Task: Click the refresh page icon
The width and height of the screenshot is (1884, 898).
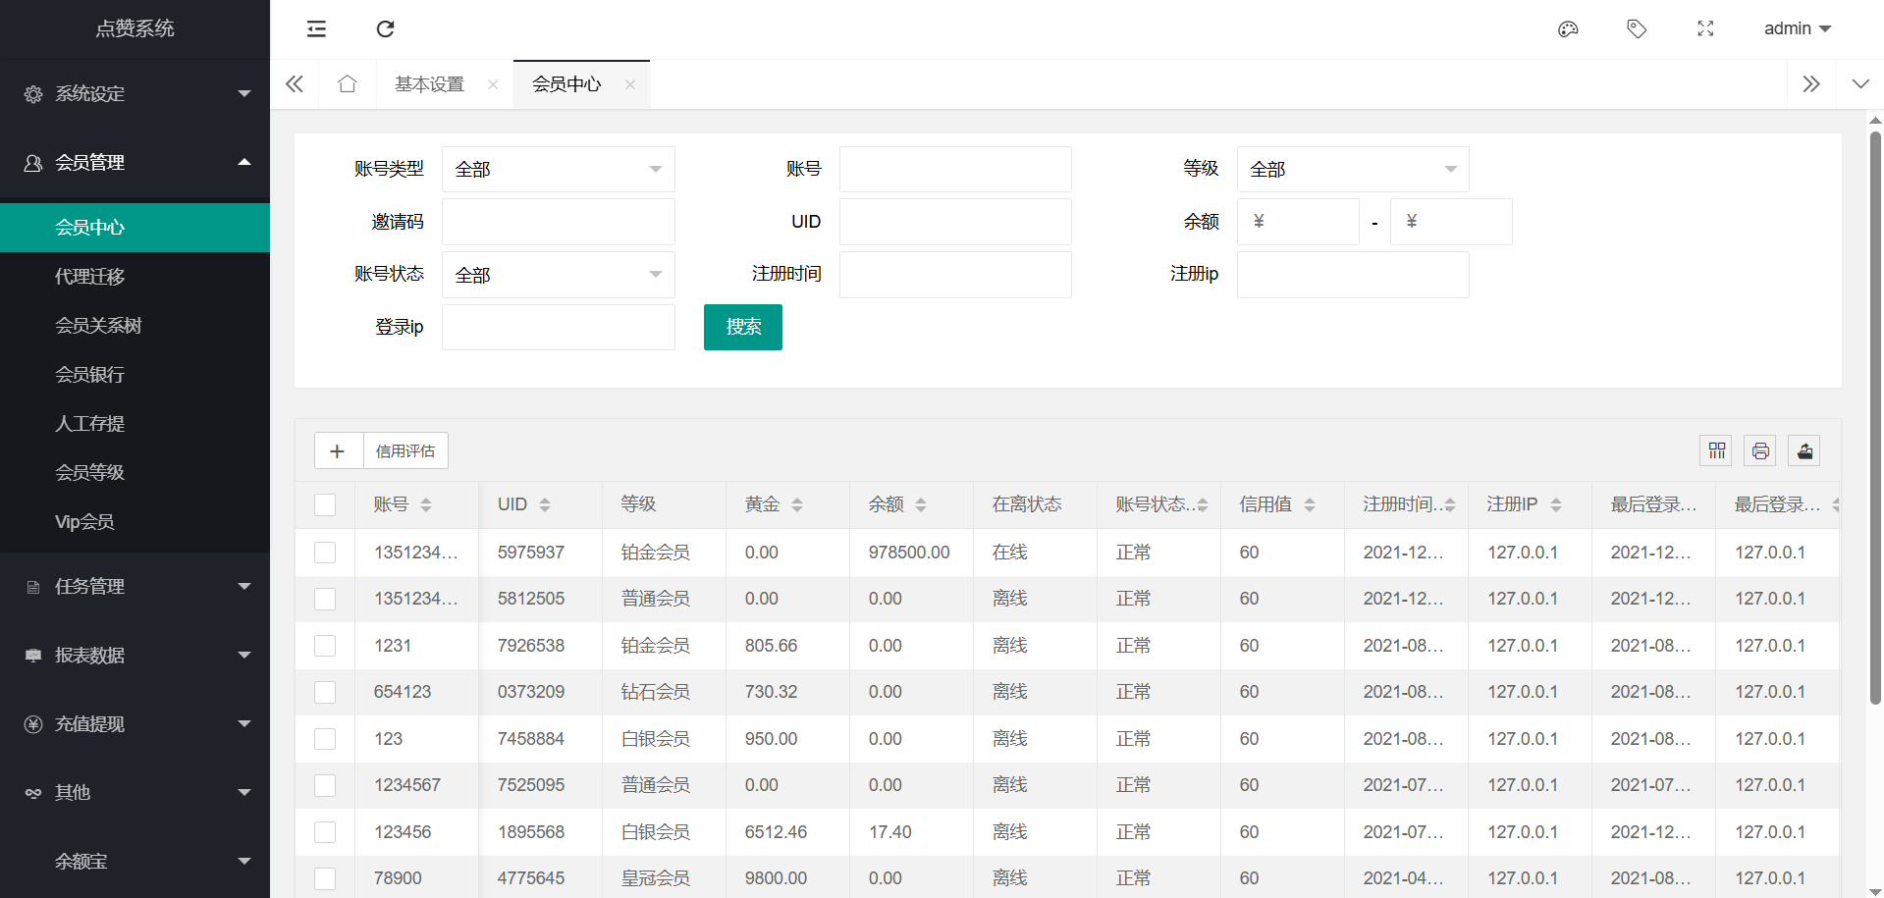Action: [x=385, y=28]
